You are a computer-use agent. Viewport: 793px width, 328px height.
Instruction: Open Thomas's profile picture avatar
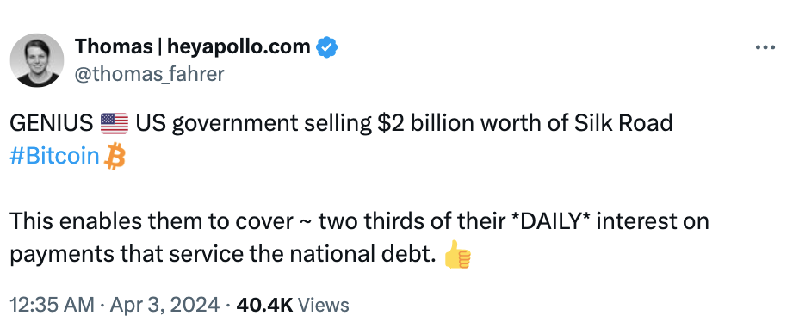37,60
